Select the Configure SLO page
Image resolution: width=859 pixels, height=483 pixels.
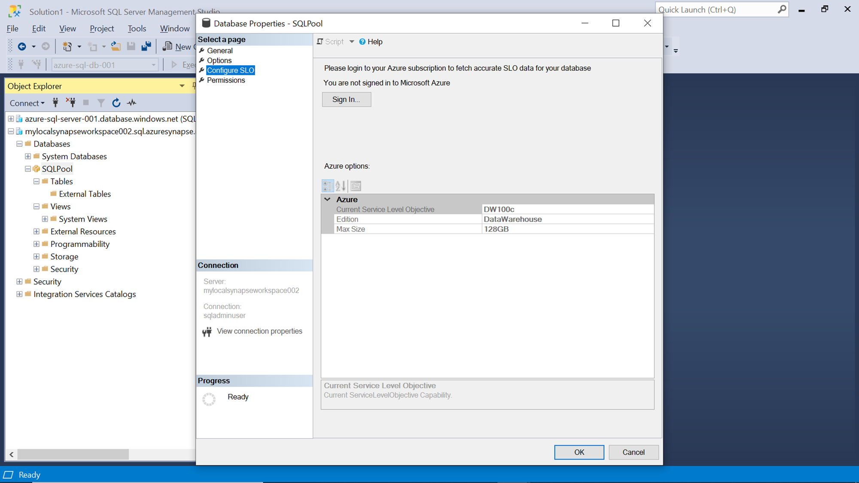[230, 70]
